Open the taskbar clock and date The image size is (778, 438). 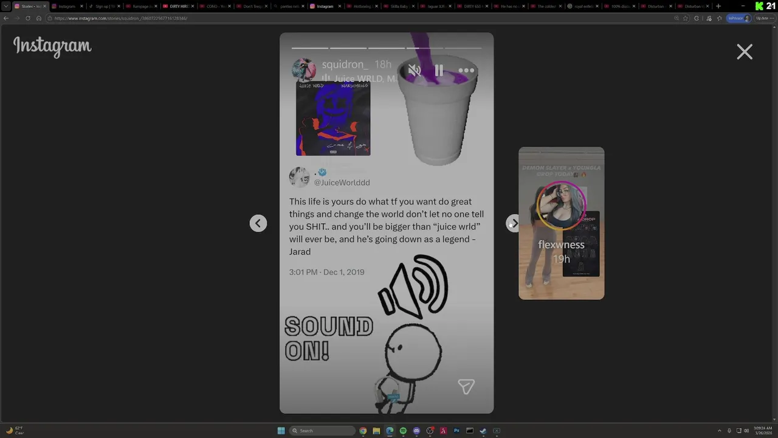tap(763, 431)
